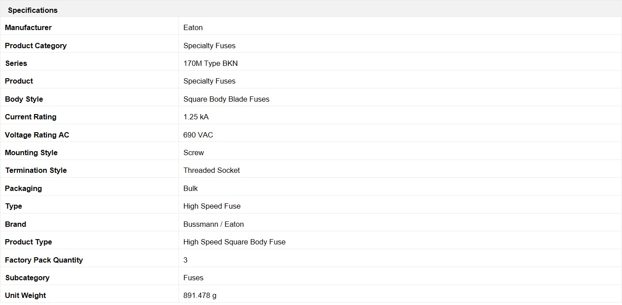622x305 pixels.
Task: Click the 170M Type BKN series value
Action: tap(211, 63)
